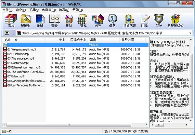Click the MP3 icon of 07 Eden.mp3
This screenshot has width=195, height=135.
pos(5,76)
